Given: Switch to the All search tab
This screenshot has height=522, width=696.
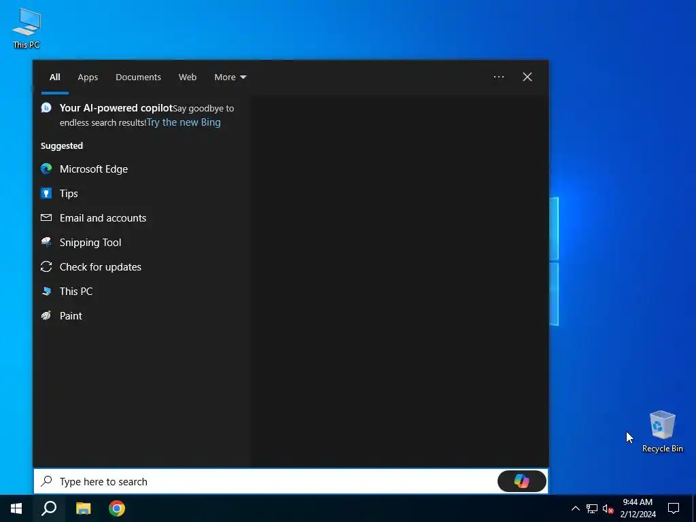Looking at the screenshot, I should pos(54,77).
